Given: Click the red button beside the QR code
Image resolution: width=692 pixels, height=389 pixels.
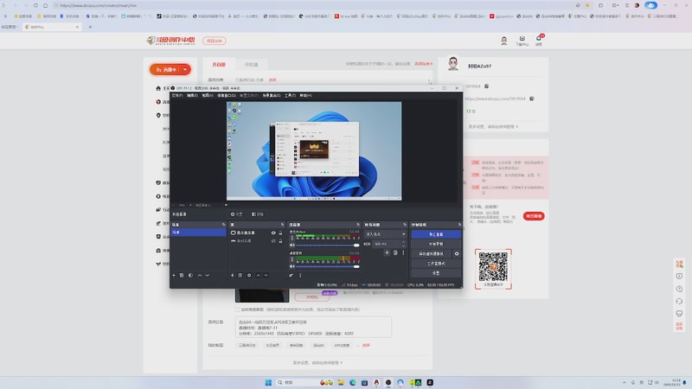Looking at the screenshot, I should pos(534,216).
